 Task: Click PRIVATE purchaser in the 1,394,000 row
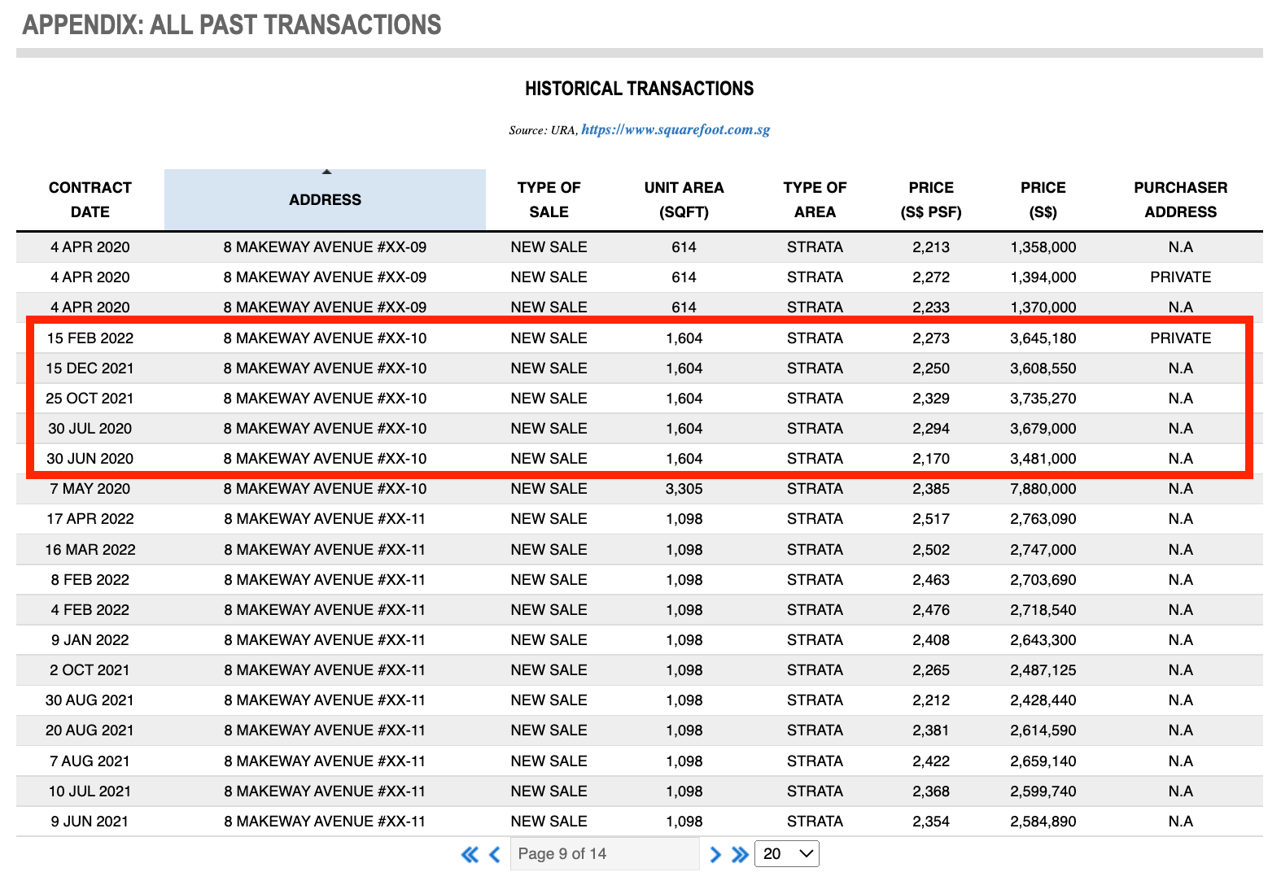click(x=1181, y=277)
